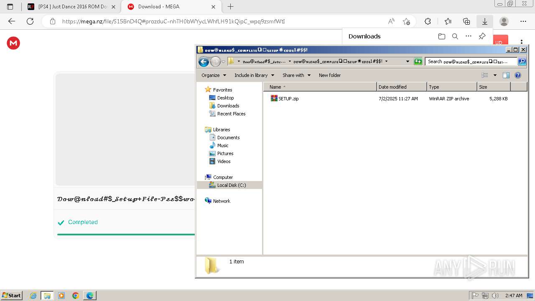Click the Edge profile avatar
Image resolution: width=535 pixels, height=301 pixels.
(x=504, y=21)
